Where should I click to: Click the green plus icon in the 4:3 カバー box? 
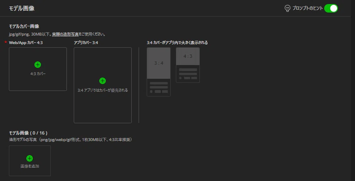point(38,65)
